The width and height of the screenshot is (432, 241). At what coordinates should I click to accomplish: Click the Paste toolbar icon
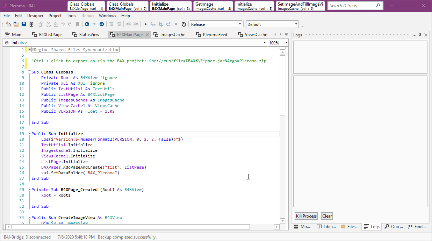56,24
